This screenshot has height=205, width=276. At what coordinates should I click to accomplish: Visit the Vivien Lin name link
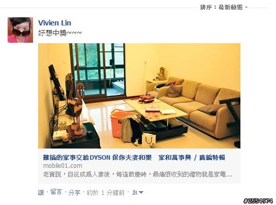[x=54, y=23]
